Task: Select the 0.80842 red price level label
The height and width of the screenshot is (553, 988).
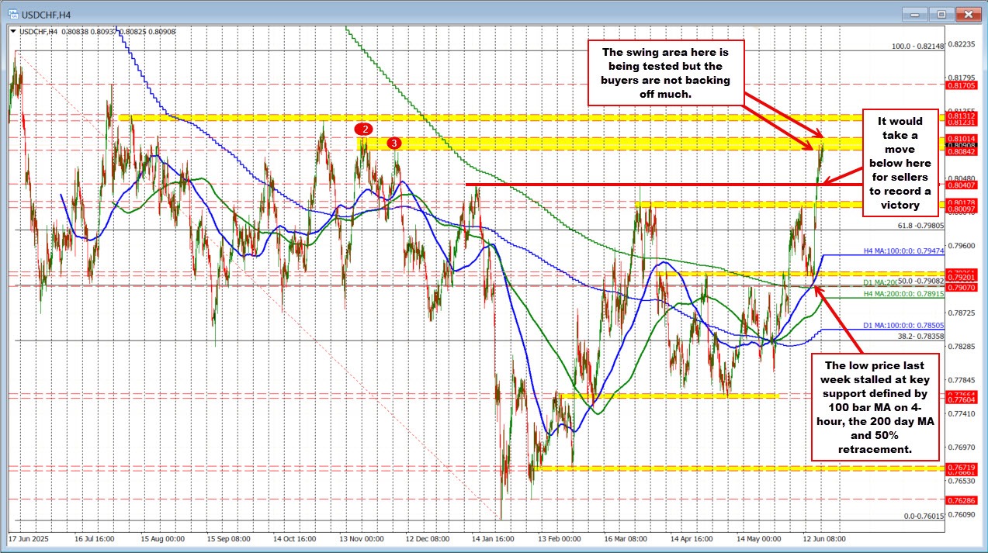Action: 960,152
